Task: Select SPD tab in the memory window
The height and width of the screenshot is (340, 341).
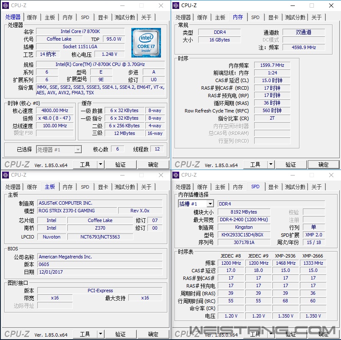Action: 255,17
